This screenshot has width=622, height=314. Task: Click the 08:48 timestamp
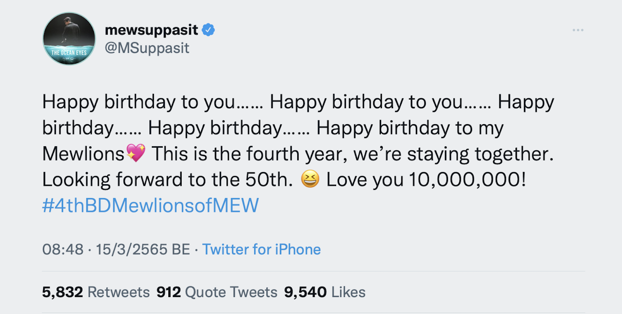coord(63,249)
